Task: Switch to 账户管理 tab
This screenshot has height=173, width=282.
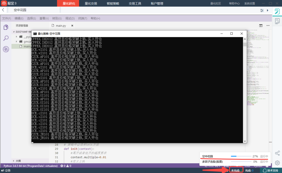Action: (157, 3)
